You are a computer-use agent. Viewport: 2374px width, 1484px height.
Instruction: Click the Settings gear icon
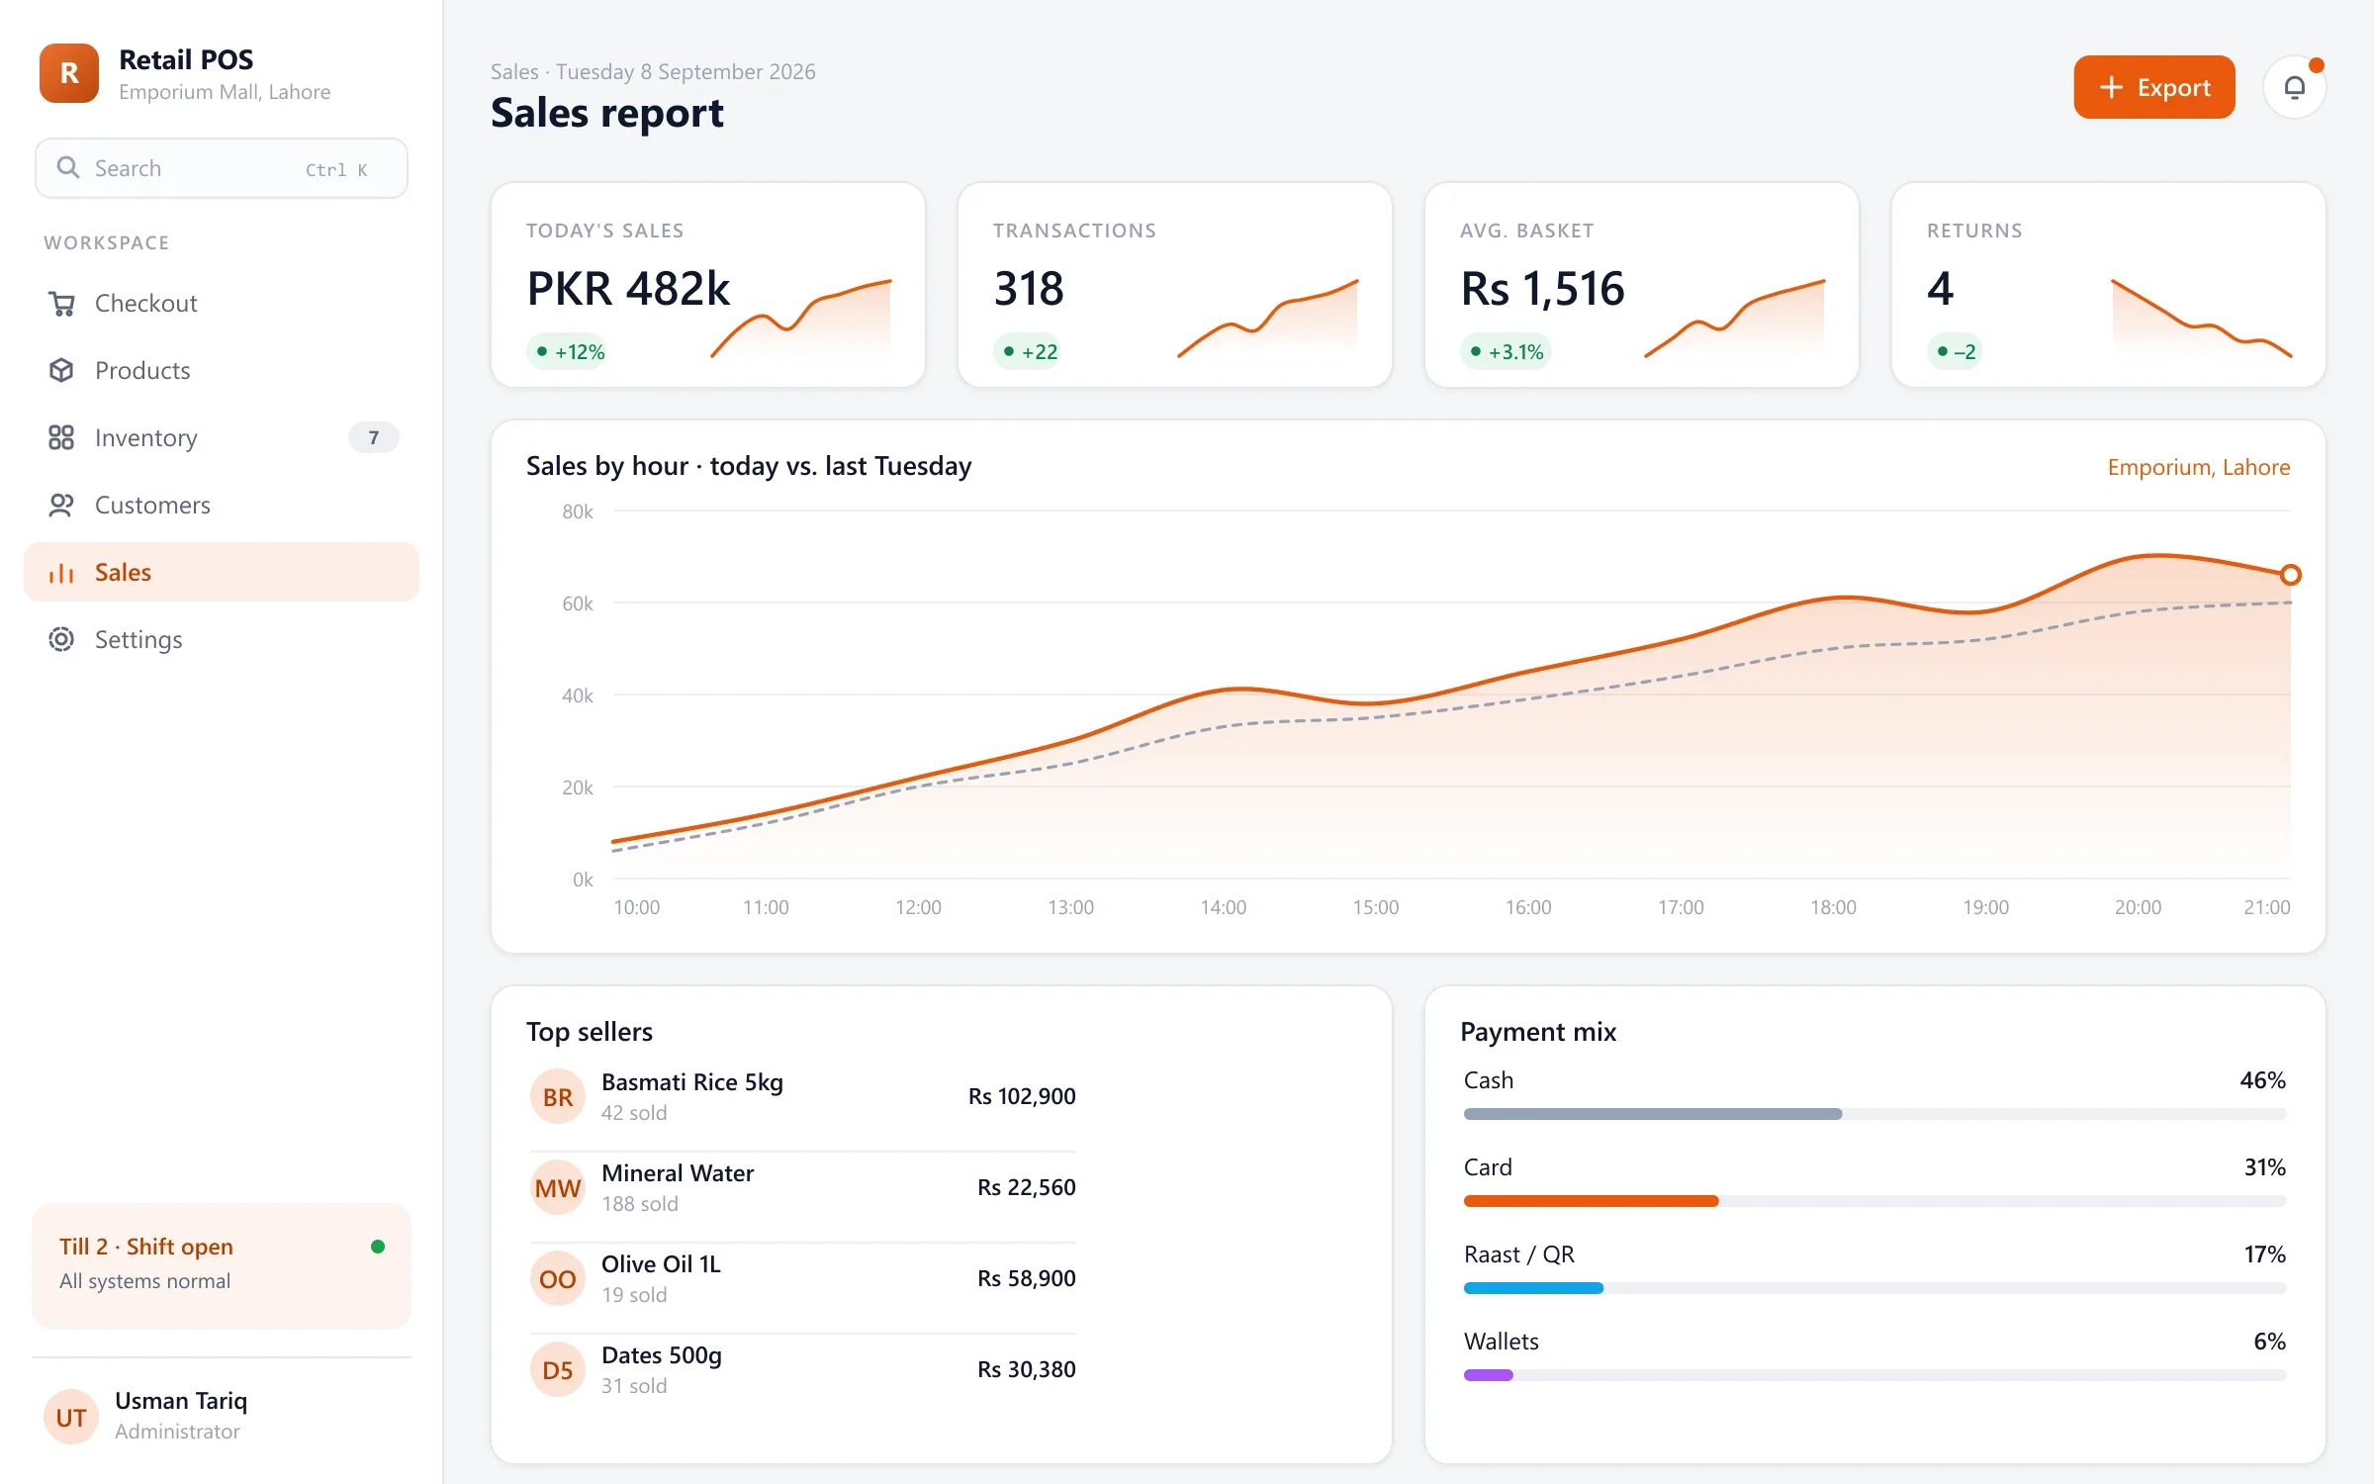61,640
